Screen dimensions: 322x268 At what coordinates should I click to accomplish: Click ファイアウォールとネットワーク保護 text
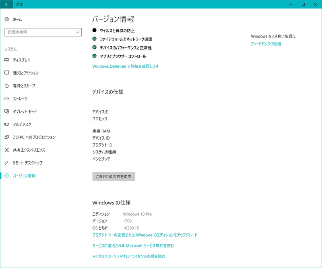(x=126, y=39)
